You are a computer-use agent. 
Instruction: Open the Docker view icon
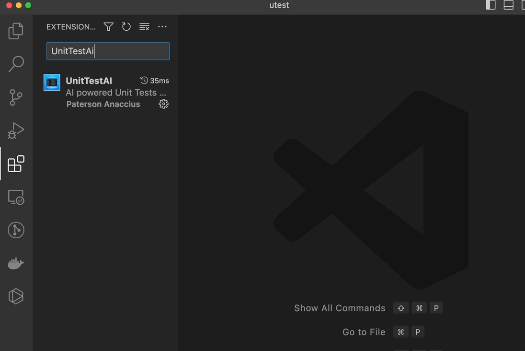pos(16,263)
